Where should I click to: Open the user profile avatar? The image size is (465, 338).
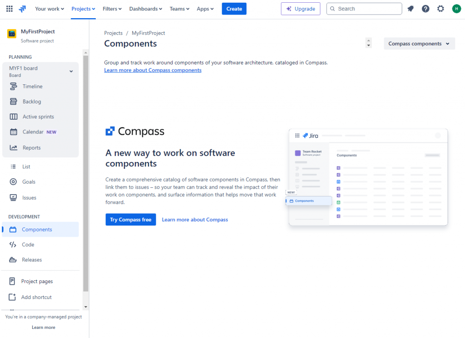point(456,9)
